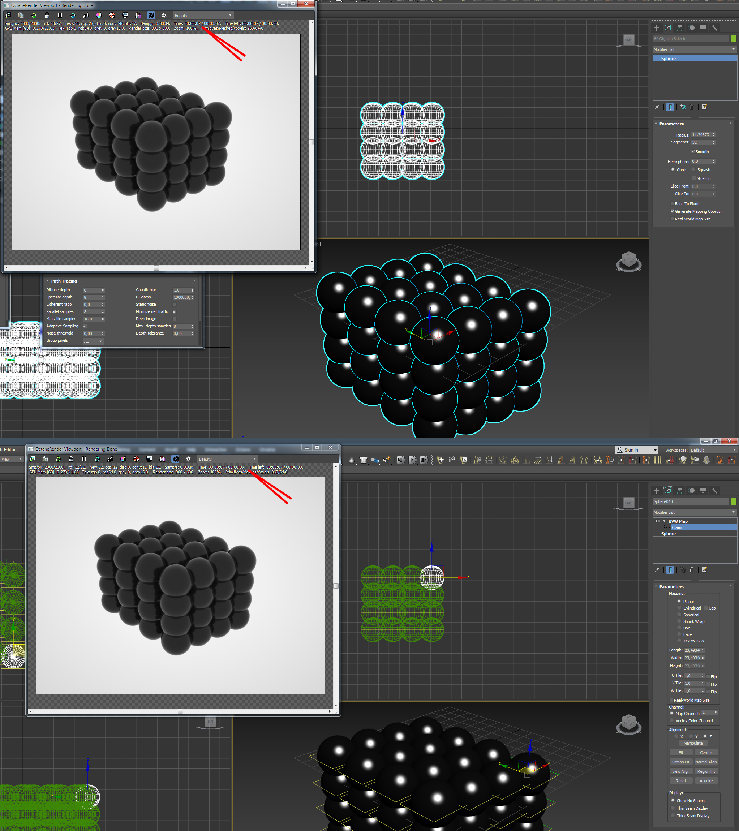
Task: Select the Spherical mapping radio button
Action: click(679, 615)
